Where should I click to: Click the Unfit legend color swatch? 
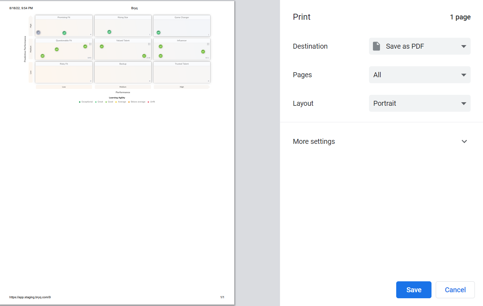click(x=149, y=102)
